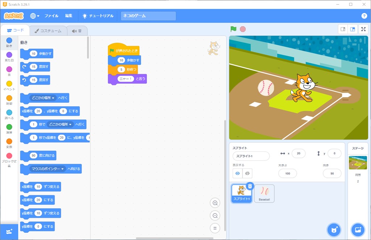Enter full screen stage mode
The height and width of the screenshot is (240, 371).
[363, 29]
